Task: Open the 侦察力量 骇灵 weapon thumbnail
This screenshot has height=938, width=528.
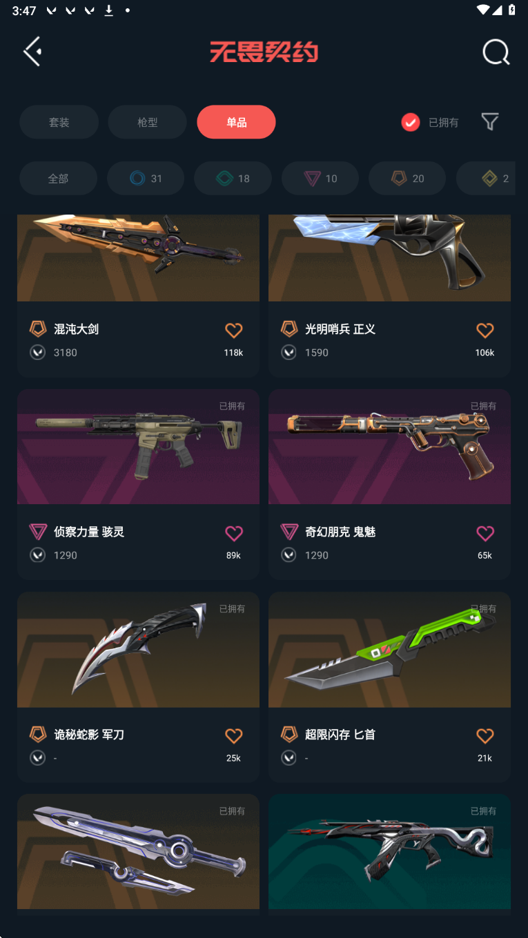Action: tap(138, 446)
